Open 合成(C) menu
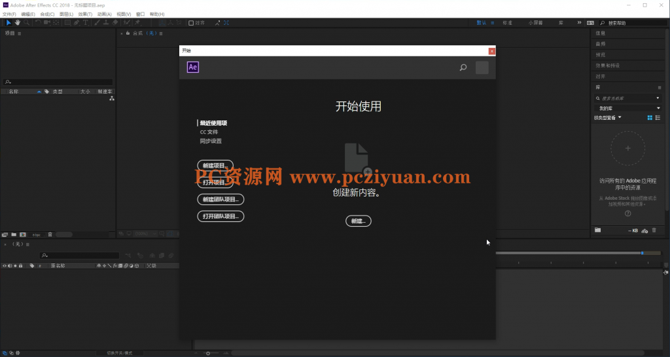 (47, 14)
